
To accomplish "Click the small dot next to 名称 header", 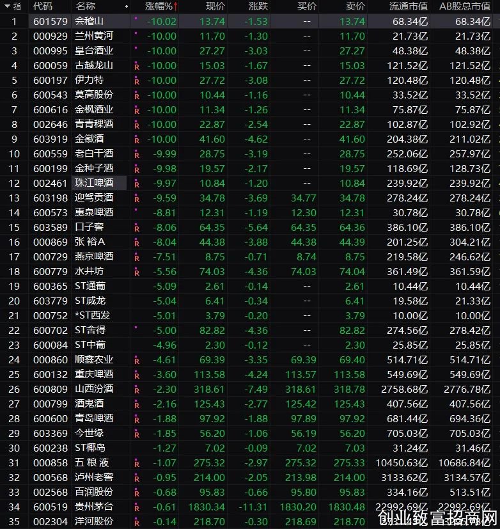I will [x=127, y=6].
